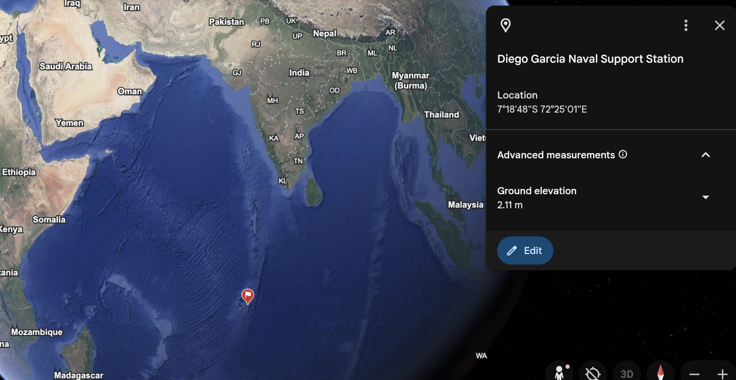Viewport: 736px width, 380px height.
Task: Show info about Advanced measurements
Action: click(x=623, y=154)
